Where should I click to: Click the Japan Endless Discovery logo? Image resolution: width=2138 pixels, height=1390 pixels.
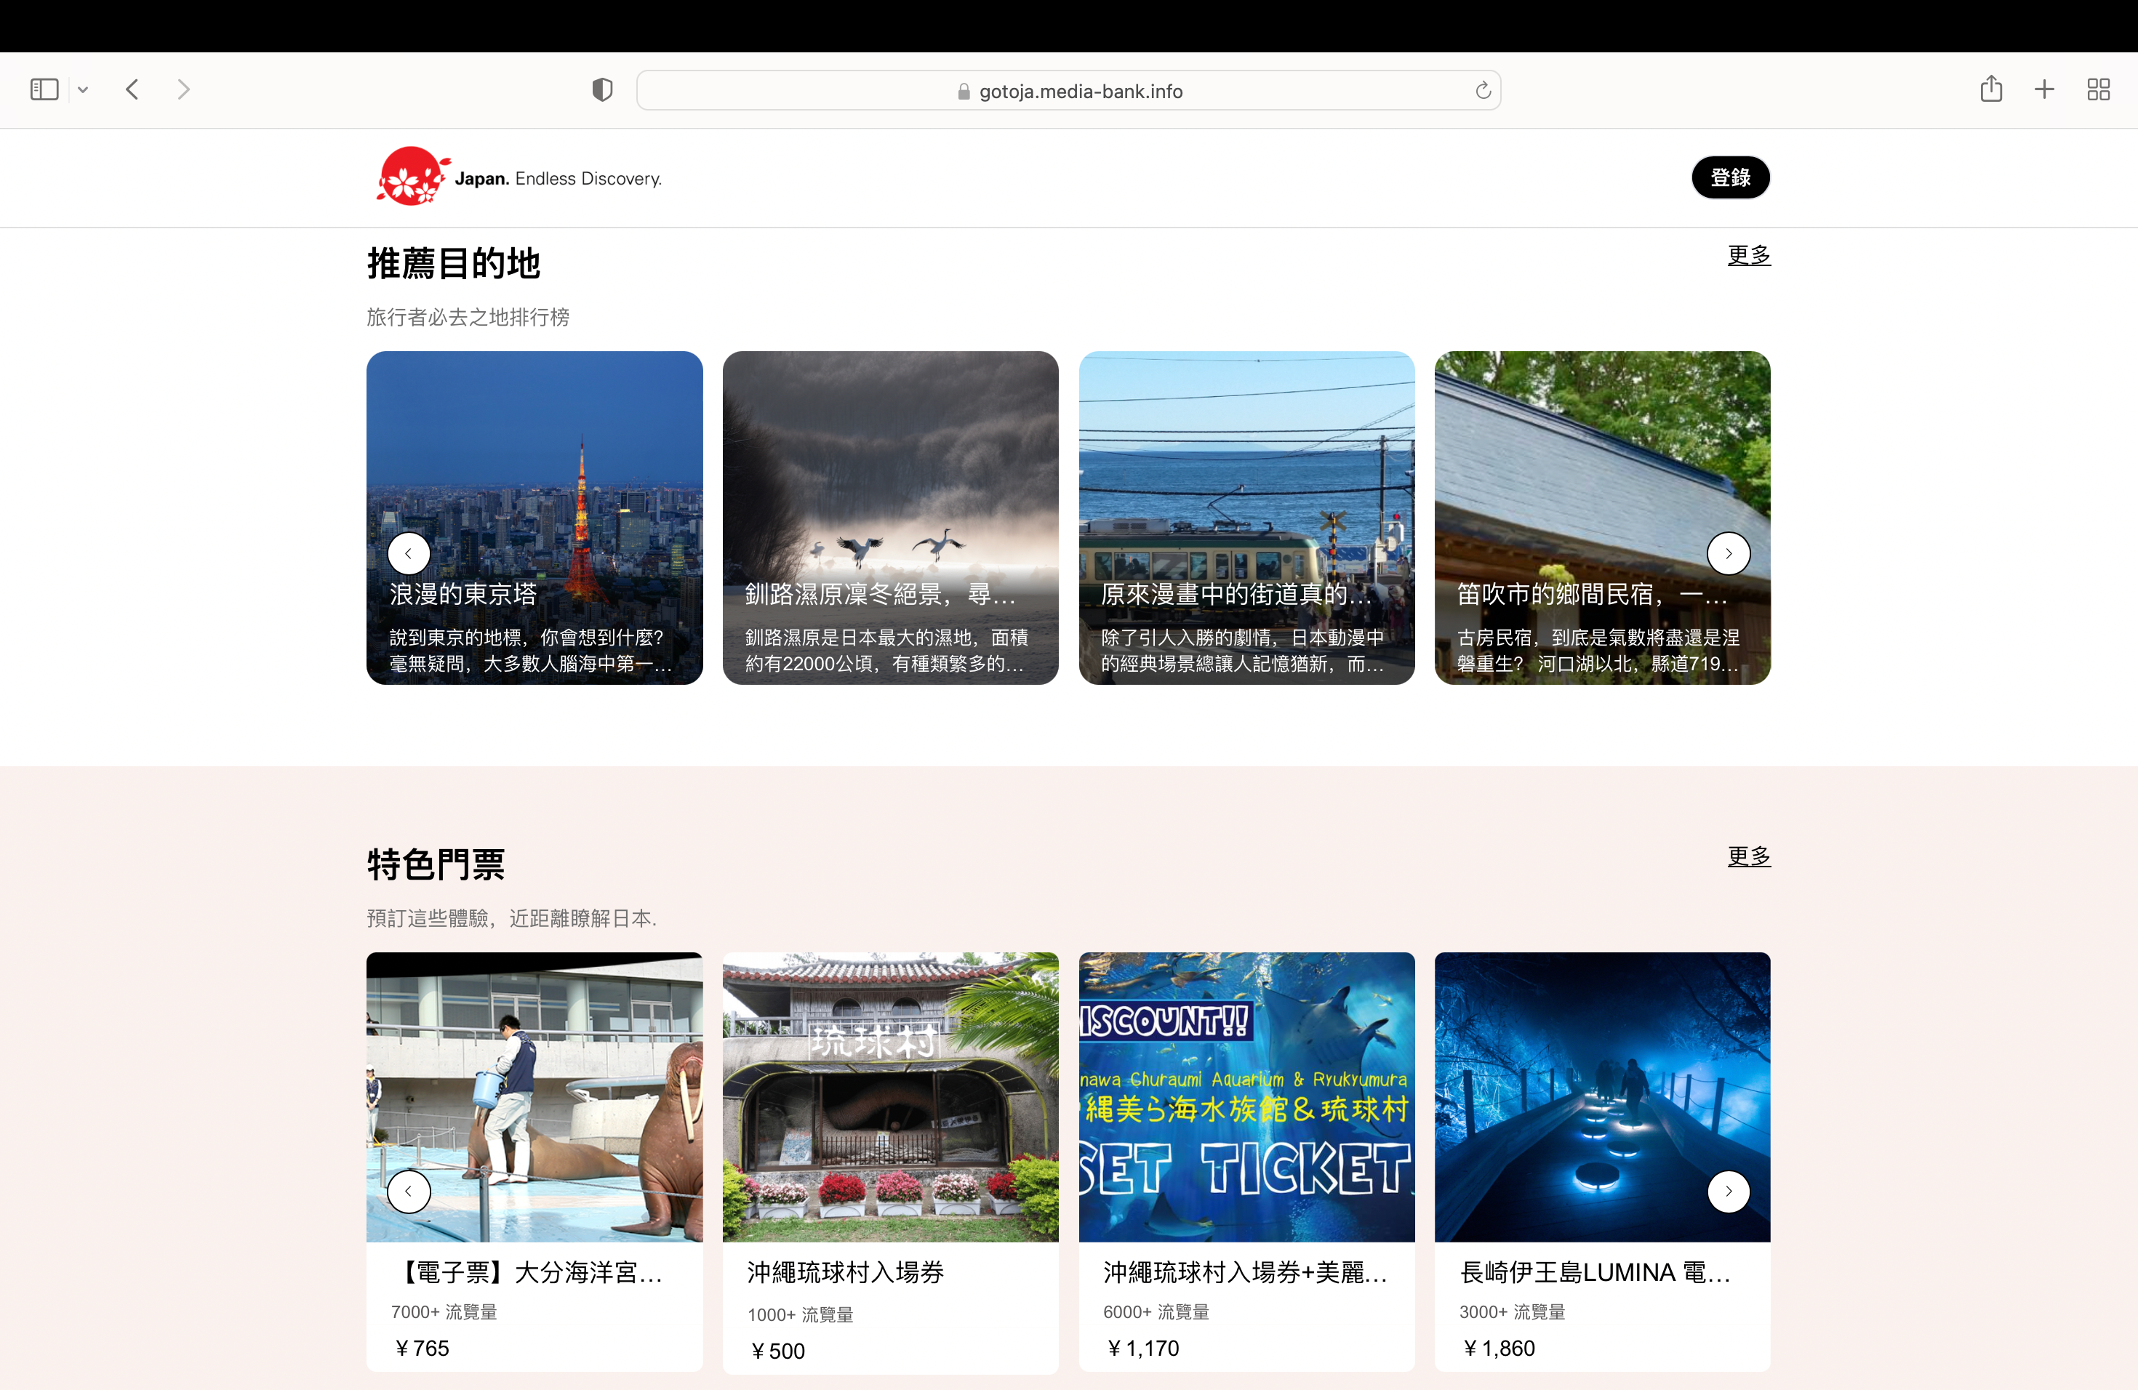tap(519, 177)
